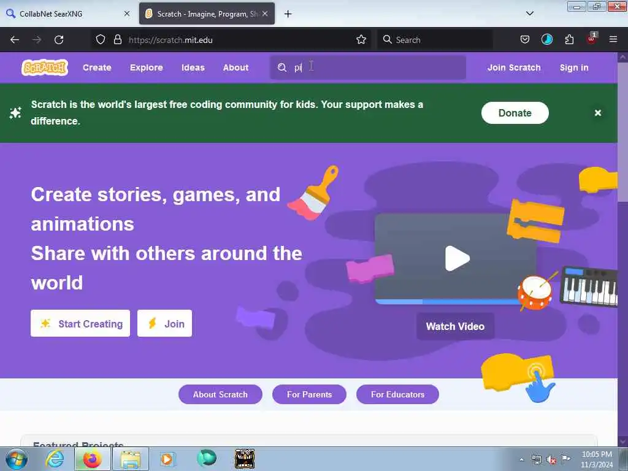Click the green globe taskbar icon
Image resolution: width=628 pixels, height=471 pixels.
[207, 458]
